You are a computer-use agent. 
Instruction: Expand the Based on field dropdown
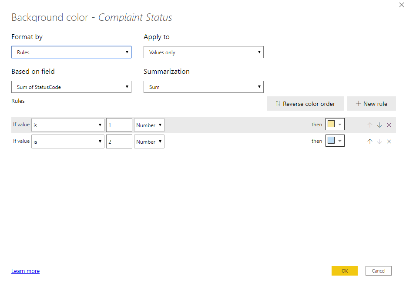[x=71, y=87]
